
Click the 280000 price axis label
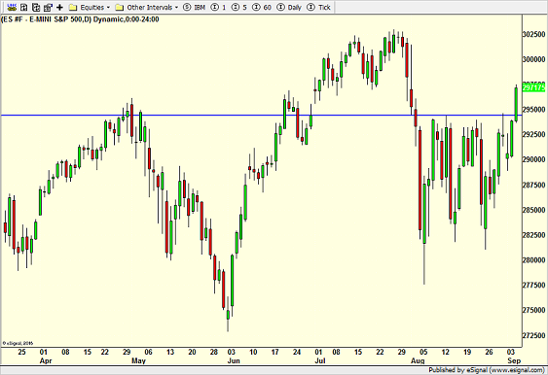tap(533, 260)
